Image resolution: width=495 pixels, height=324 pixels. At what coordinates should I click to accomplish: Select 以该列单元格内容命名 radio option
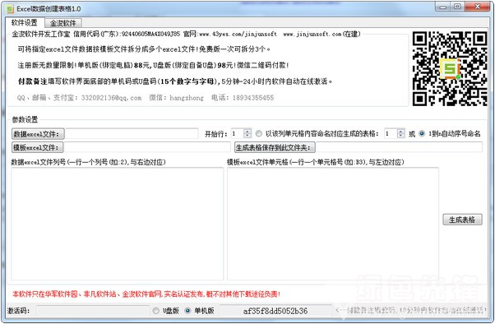(259, 133)
